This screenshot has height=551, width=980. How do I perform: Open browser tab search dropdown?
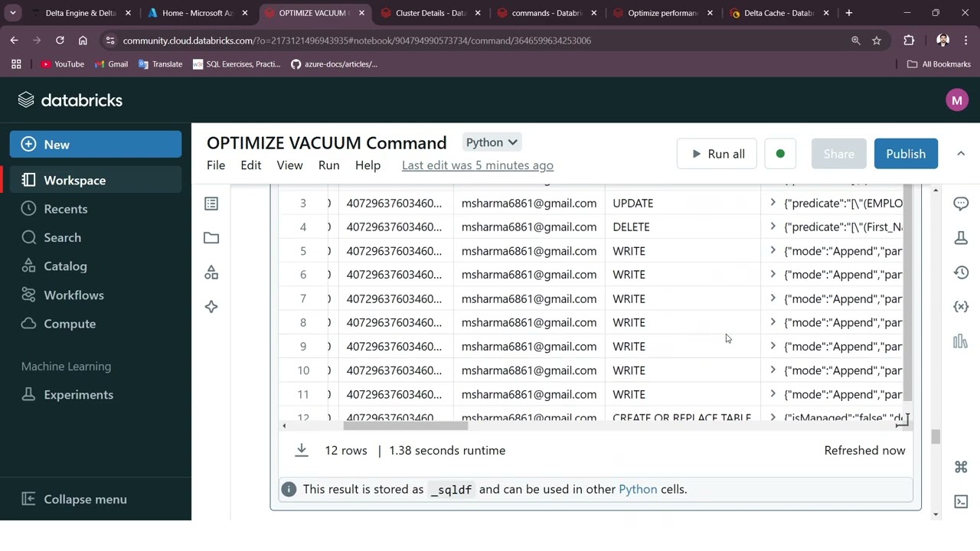[x=13, y=13]
